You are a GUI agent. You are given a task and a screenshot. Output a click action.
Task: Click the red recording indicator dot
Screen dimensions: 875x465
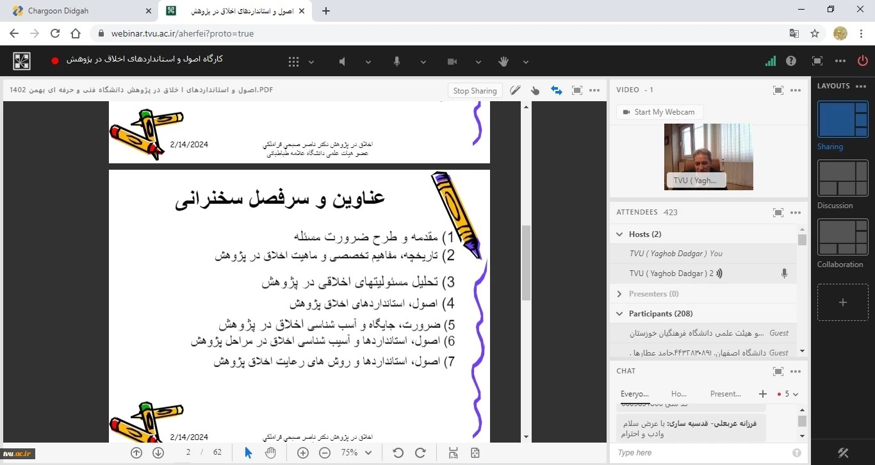point(55,61)
